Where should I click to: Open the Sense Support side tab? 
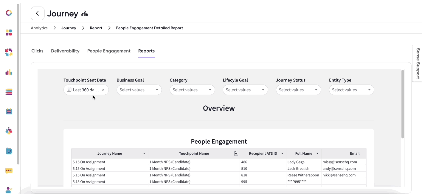tap(418, 63)
